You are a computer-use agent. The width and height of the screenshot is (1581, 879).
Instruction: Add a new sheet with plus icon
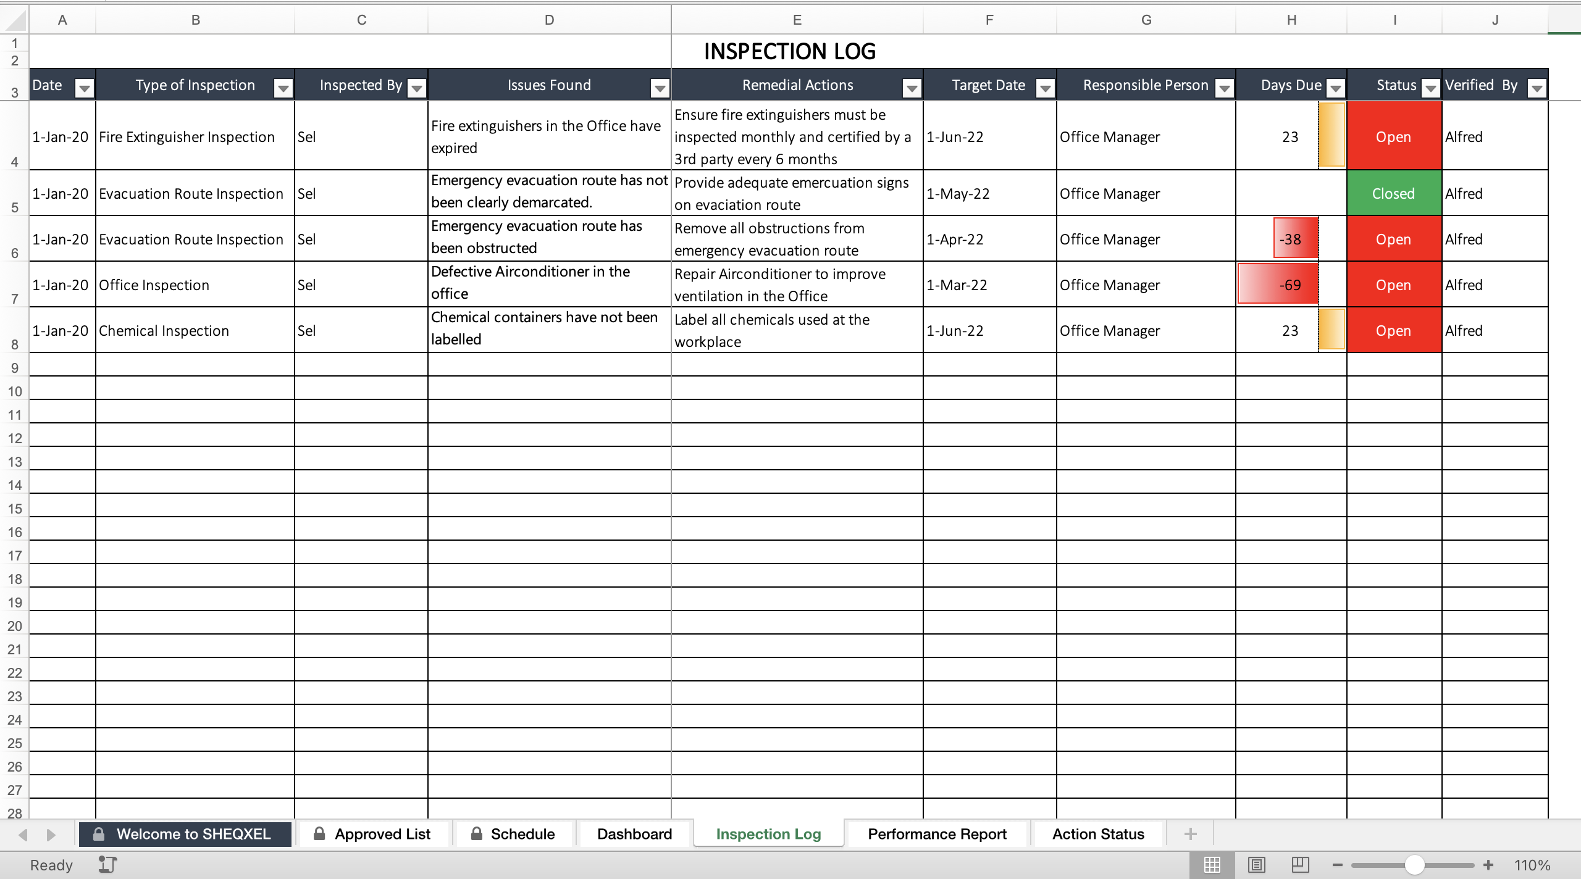pyautogui.click(x=1190, y=834)
